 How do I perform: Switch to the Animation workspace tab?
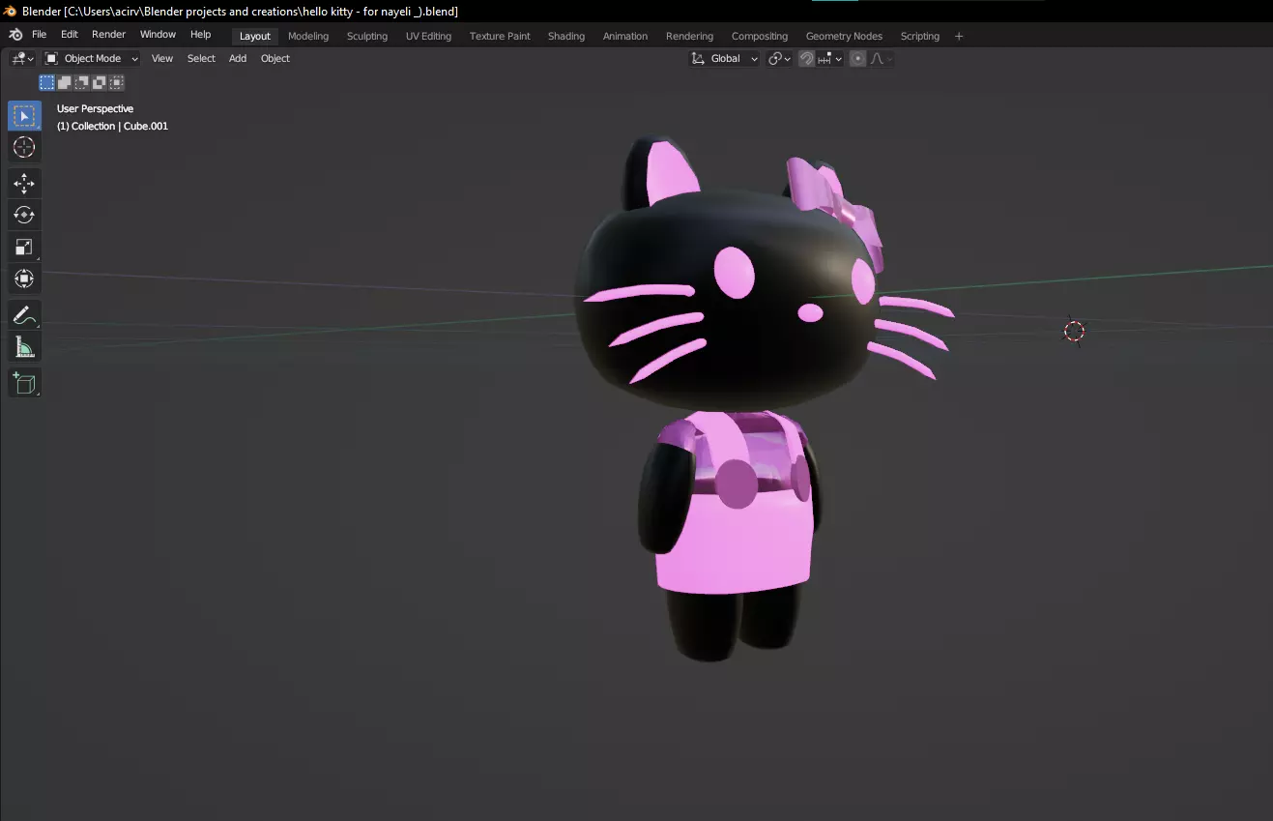pos(625,37)
